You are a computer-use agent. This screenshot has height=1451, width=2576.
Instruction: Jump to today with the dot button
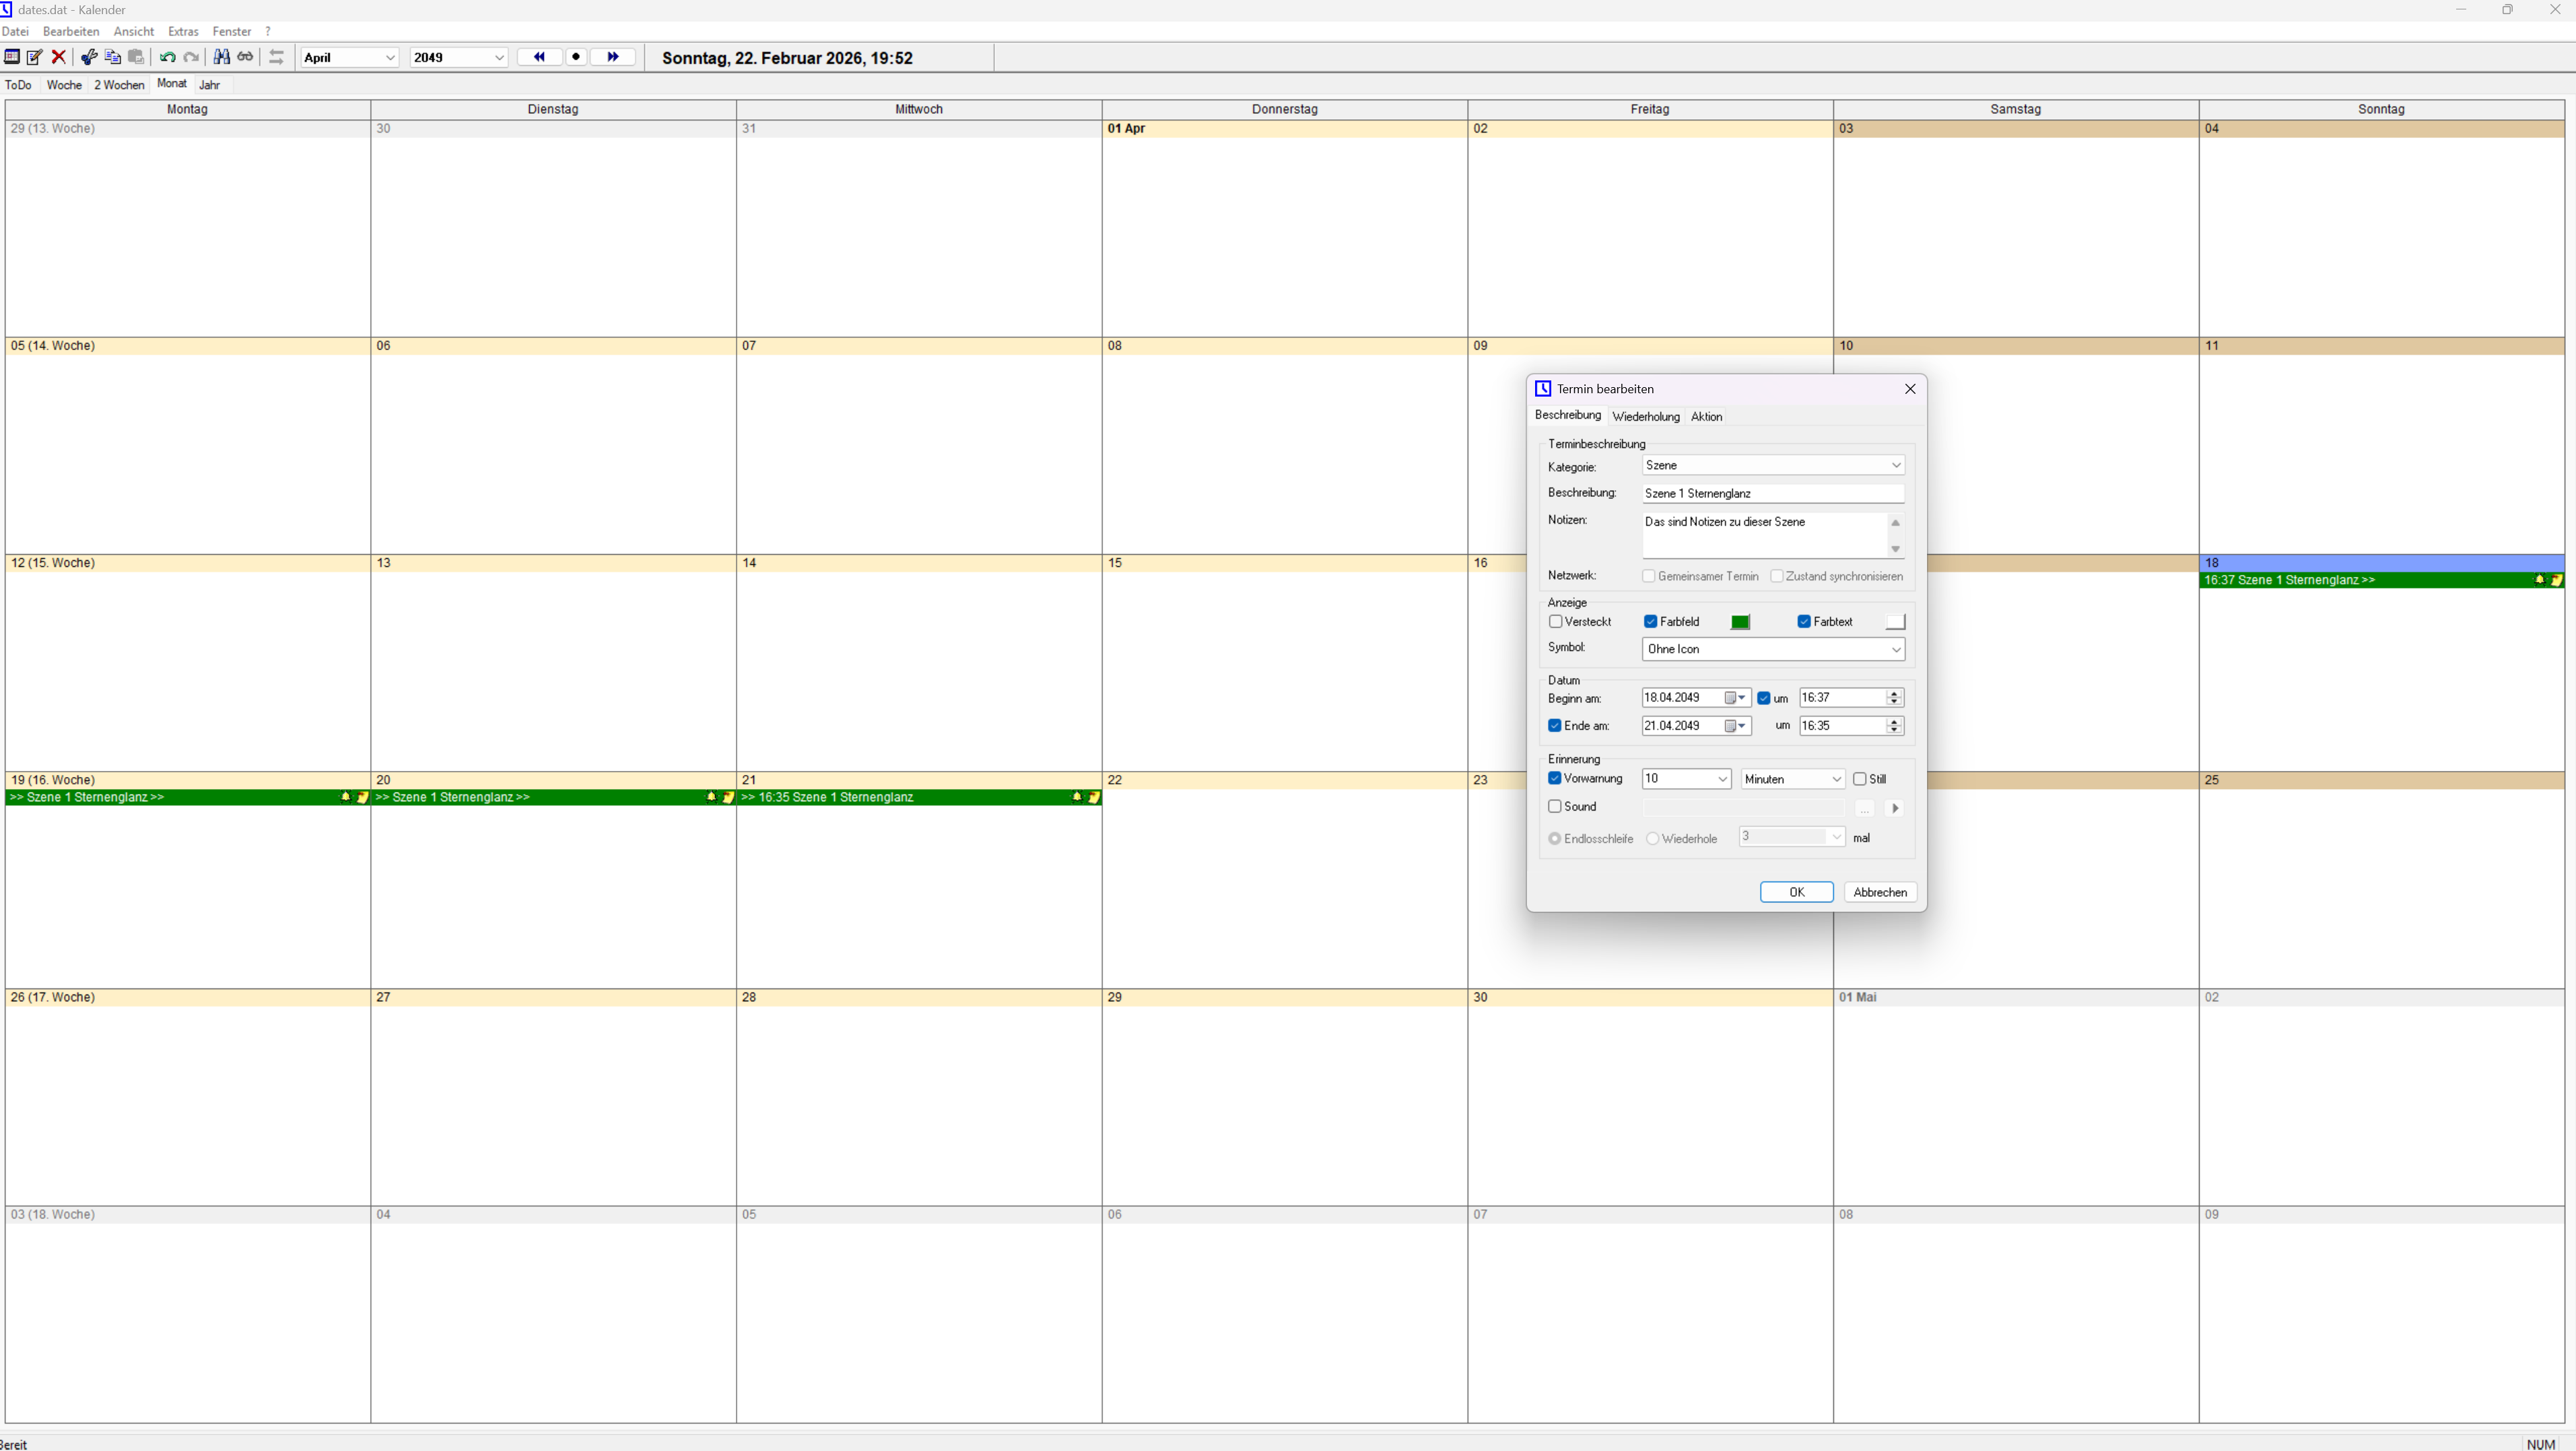click(x=576, y=57)
